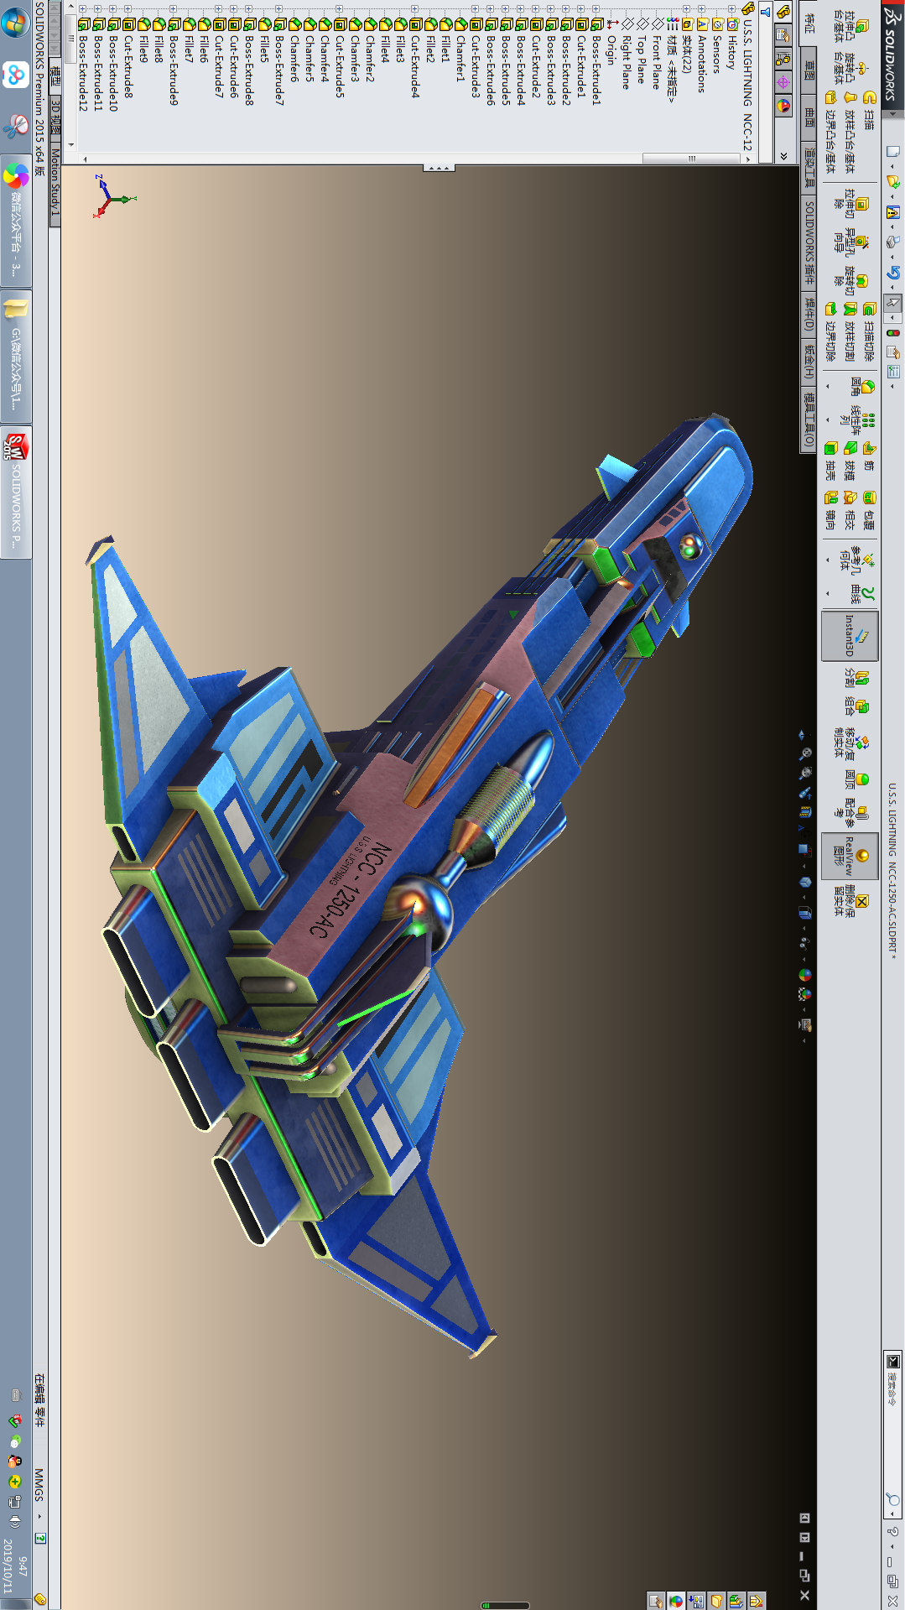905x1610 pixels.
Task: Toggle RealView graphics (RealView 图形)
Action: coord(850,856)
